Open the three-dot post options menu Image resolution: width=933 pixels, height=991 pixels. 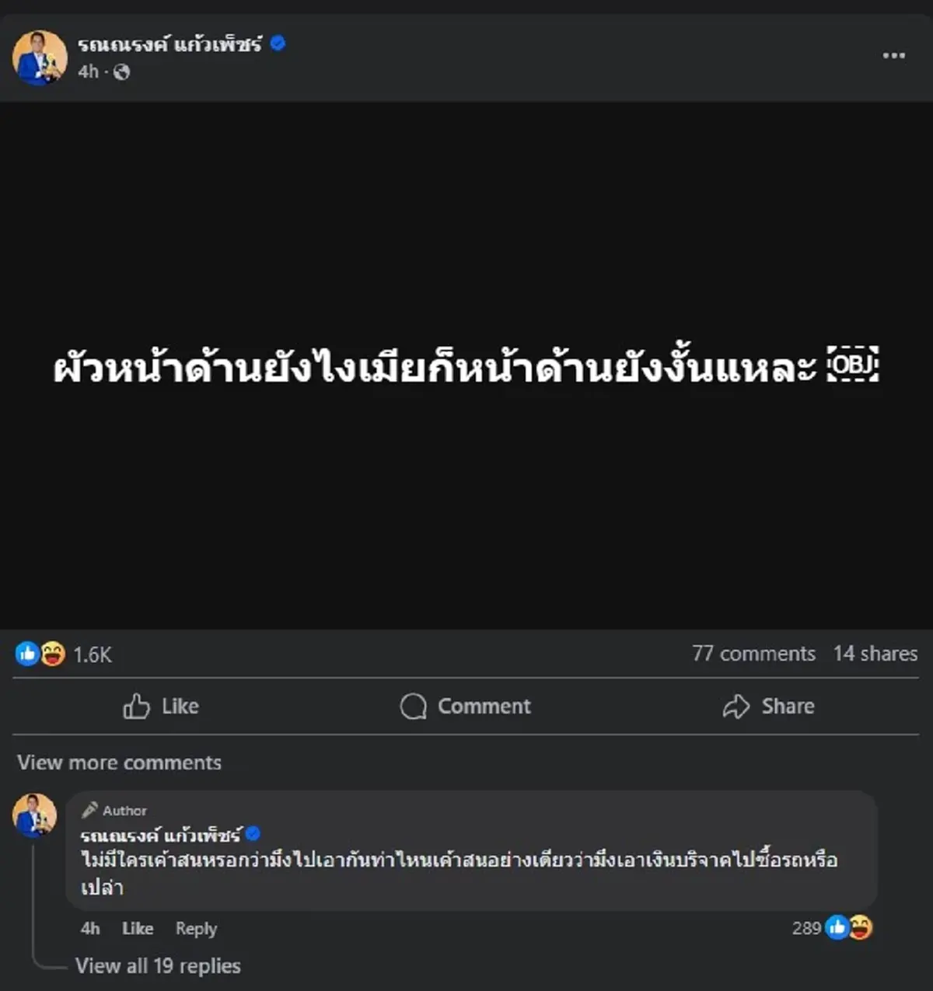pyautogui.click(x=893, y=54)
